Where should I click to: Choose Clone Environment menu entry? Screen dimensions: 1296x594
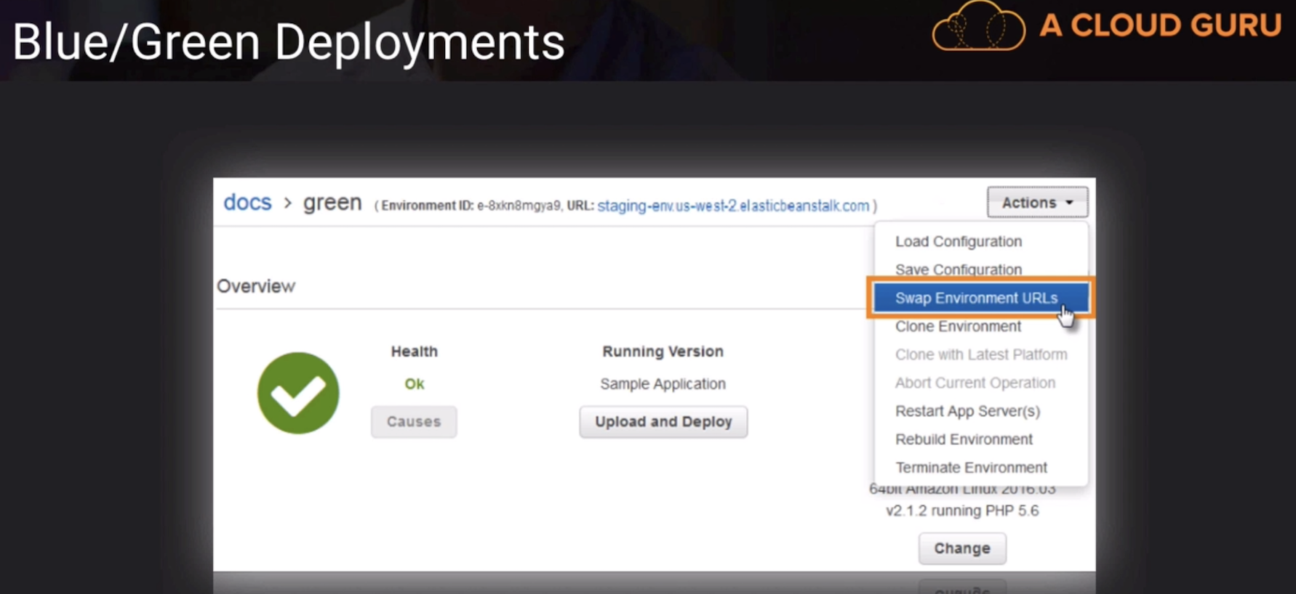coord(958,326)
